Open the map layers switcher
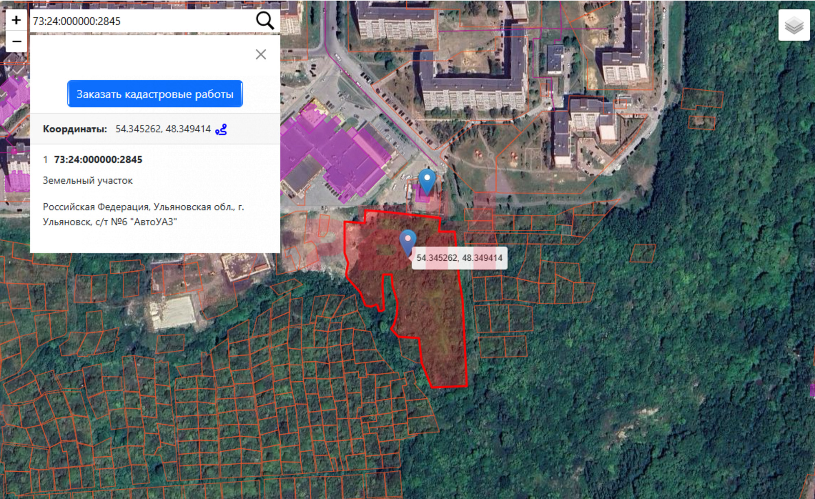Screen dimensions: 815x499 point(793,26)
